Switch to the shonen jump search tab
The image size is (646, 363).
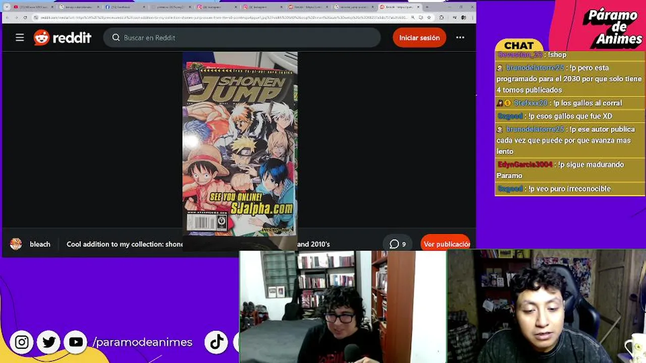tap(353, 7)
